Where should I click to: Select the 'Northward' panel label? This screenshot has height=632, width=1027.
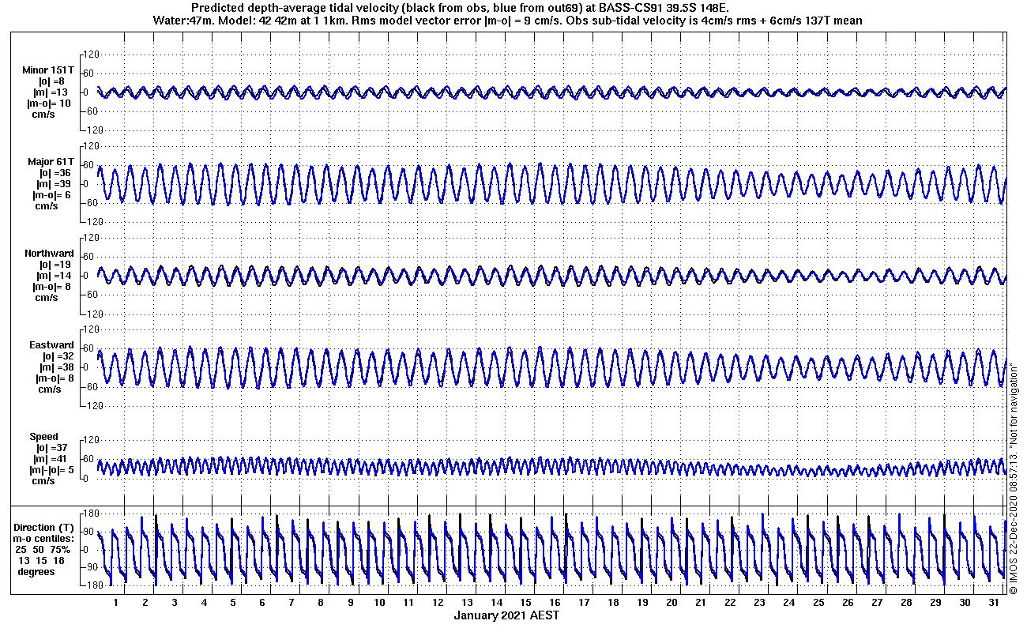(x=49, y=254)
